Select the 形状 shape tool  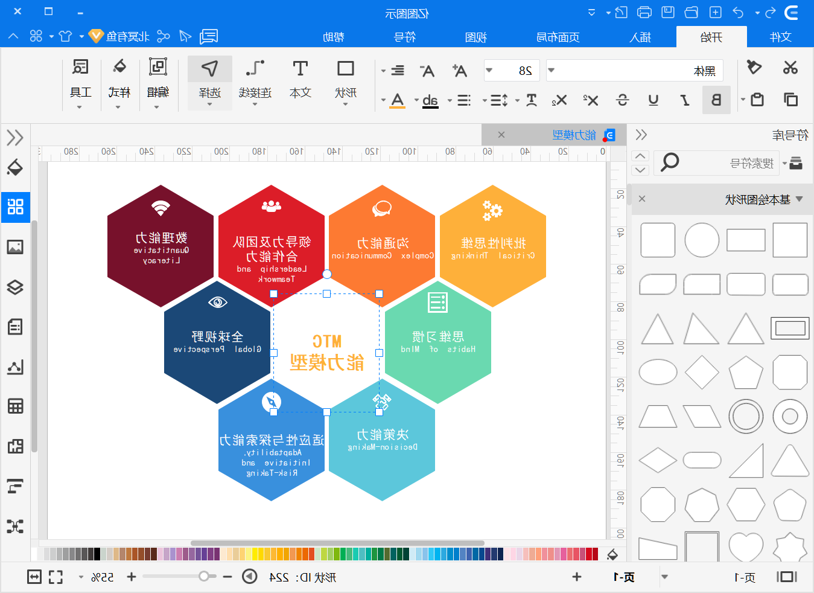[346, 83]
